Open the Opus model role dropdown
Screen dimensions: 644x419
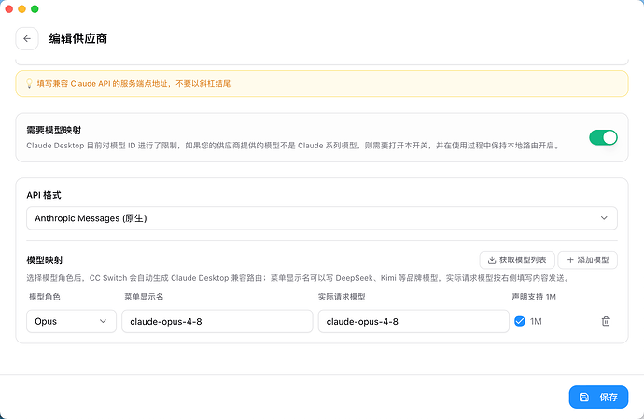pos(72,321)
